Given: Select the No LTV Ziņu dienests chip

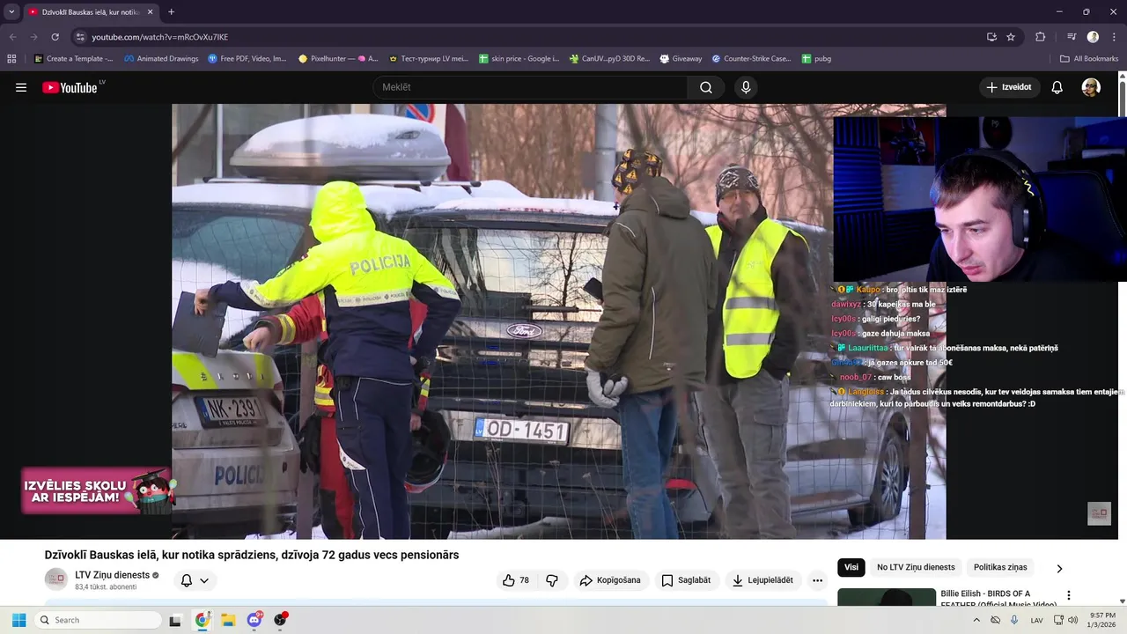Looking at the screenshot, I should (916, 568).
